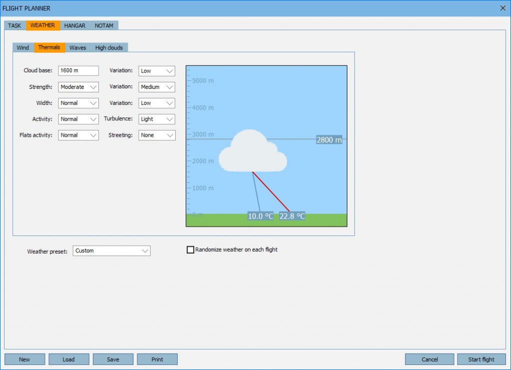Open the HANGAR tab
Viewport: 511px width, 370px height.
click(x=75, y=25)
